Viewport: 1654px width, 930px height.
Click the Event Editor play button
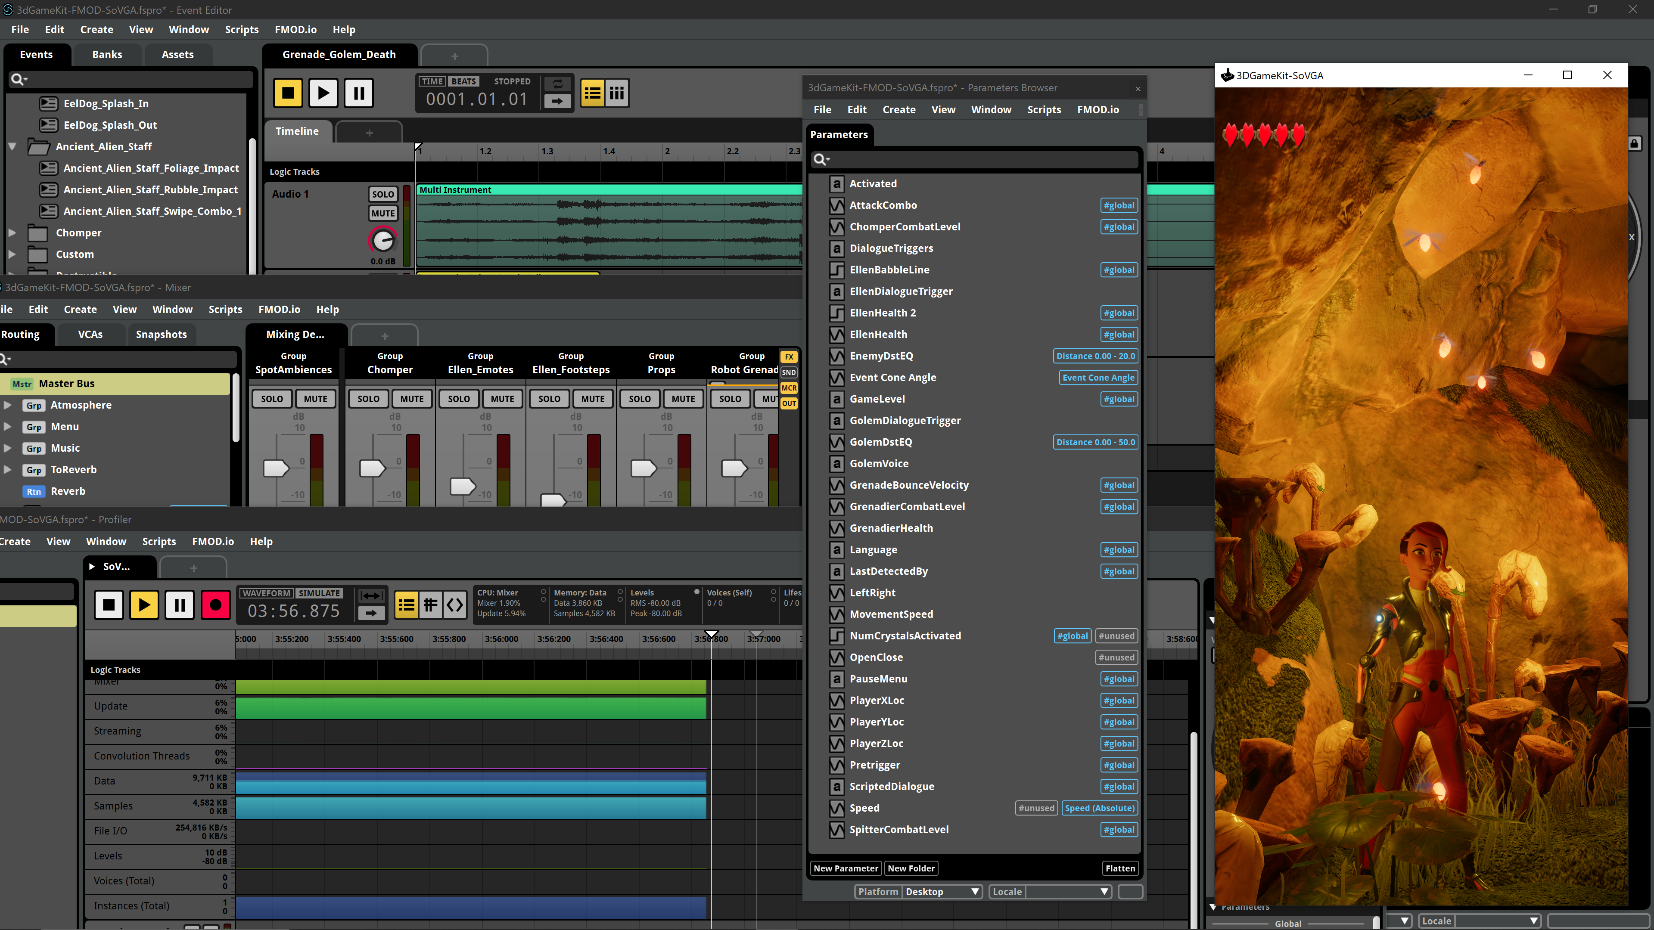[323, 93]
